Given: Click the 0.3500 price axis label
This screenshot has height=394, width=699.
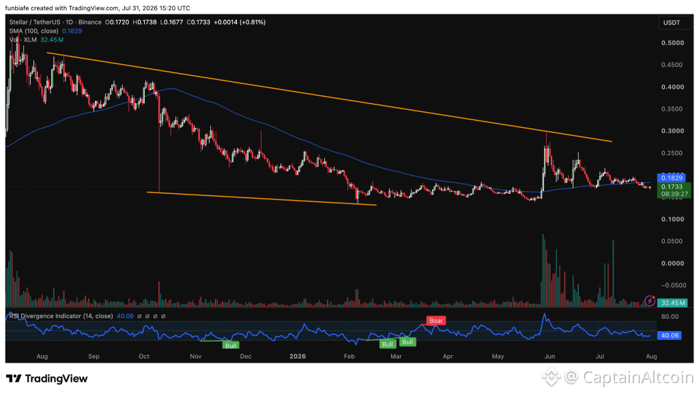Looking at the screenshot, I should [x=672, y=109].
